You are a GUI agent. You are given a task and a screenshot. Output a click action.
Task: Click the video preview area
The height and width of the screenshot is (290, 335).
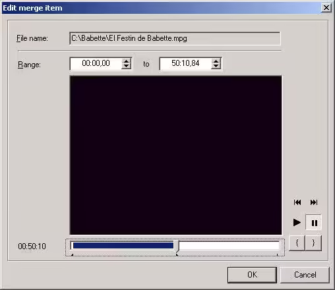coord(175,156)
